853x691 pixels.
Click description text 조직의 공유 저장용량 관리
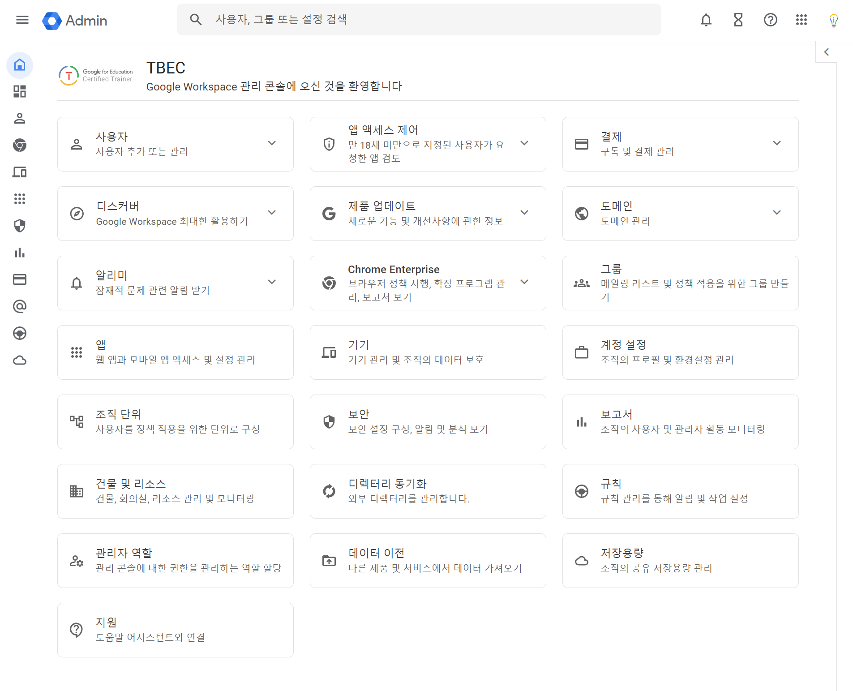[x=656, y=568]
